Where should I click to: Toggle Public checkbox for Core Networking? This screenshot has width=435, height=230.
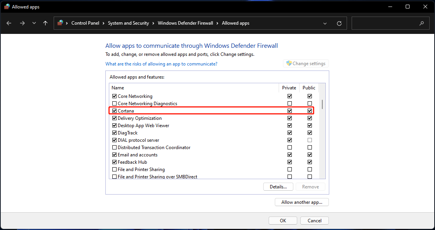(310, 96)
